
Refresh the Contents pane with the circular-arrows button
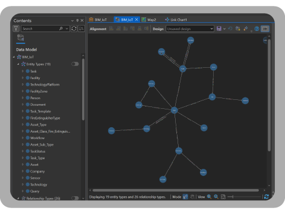[74, 29]
